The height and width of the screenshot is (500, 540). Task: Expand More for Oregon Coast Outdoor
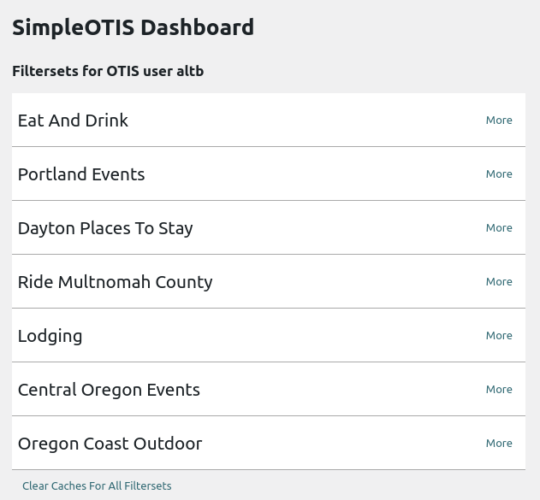pyautogui.click(x=499, y=444)
